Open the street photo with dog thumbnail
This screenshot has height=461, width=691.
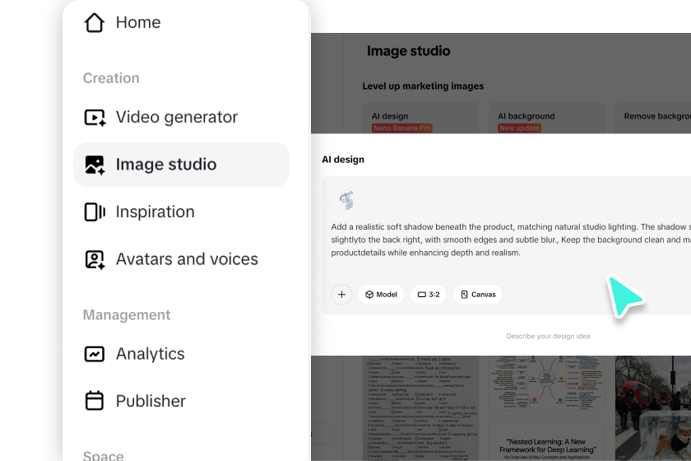[653, 408]
